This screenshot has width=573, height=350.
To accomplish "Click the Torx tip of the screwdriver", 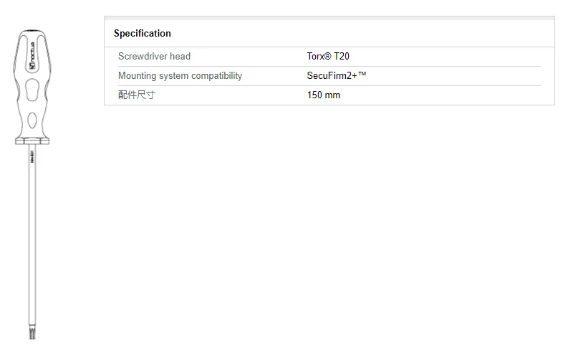I will pyautogui.click(x=33, y=334).
